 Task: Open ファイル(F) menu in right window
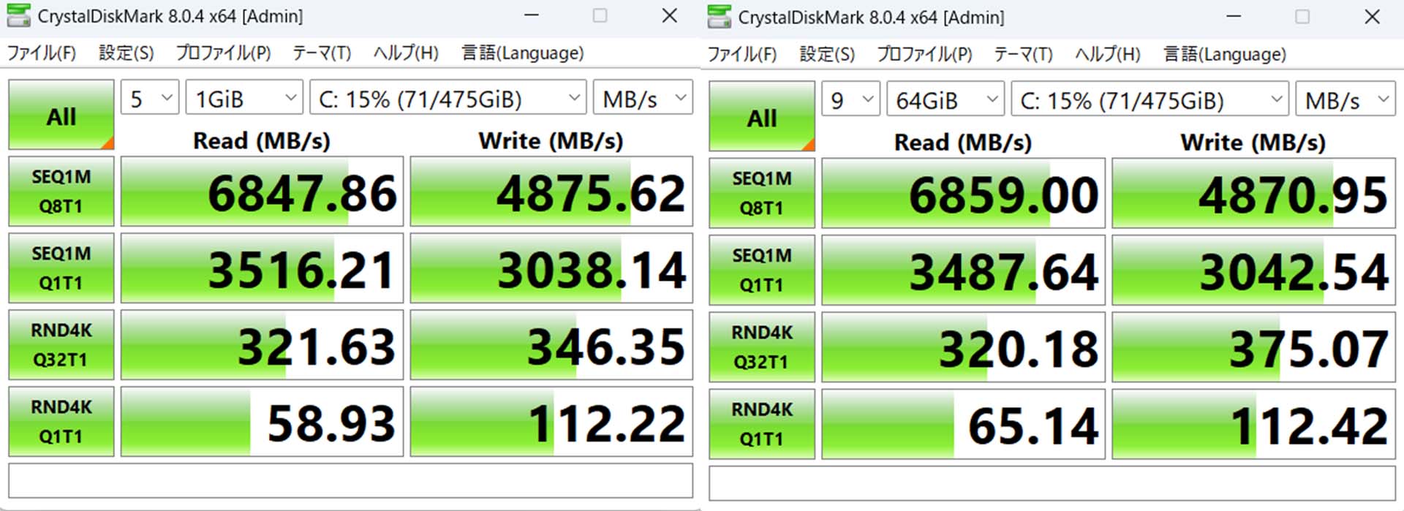742,54
